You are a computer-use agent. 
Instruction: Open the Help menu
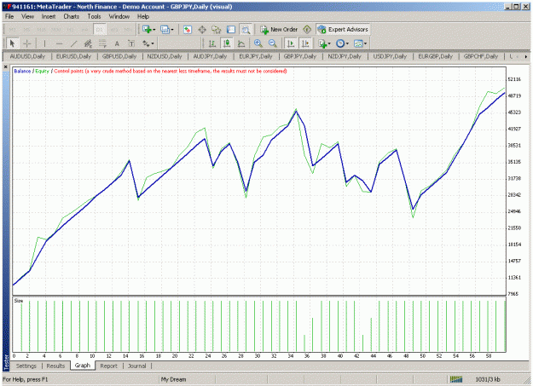[143, 16]
